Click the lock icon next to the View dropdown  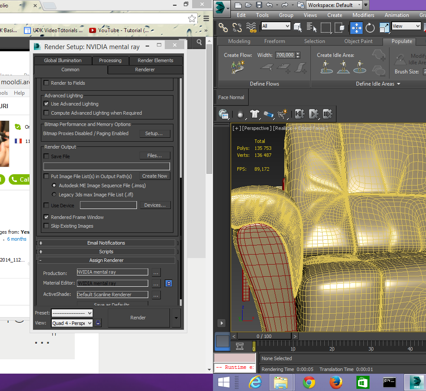point(98,322)
